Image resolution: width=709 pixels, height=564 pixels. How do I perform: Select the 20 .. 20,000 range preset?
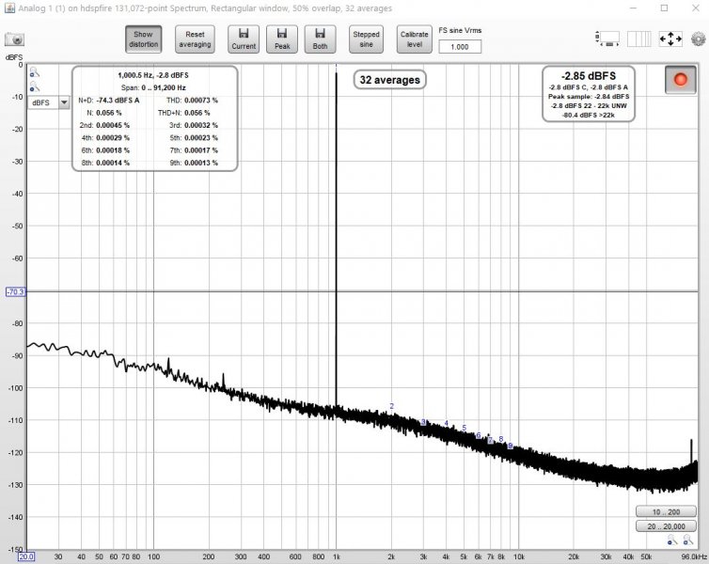(x=666, y=526)
